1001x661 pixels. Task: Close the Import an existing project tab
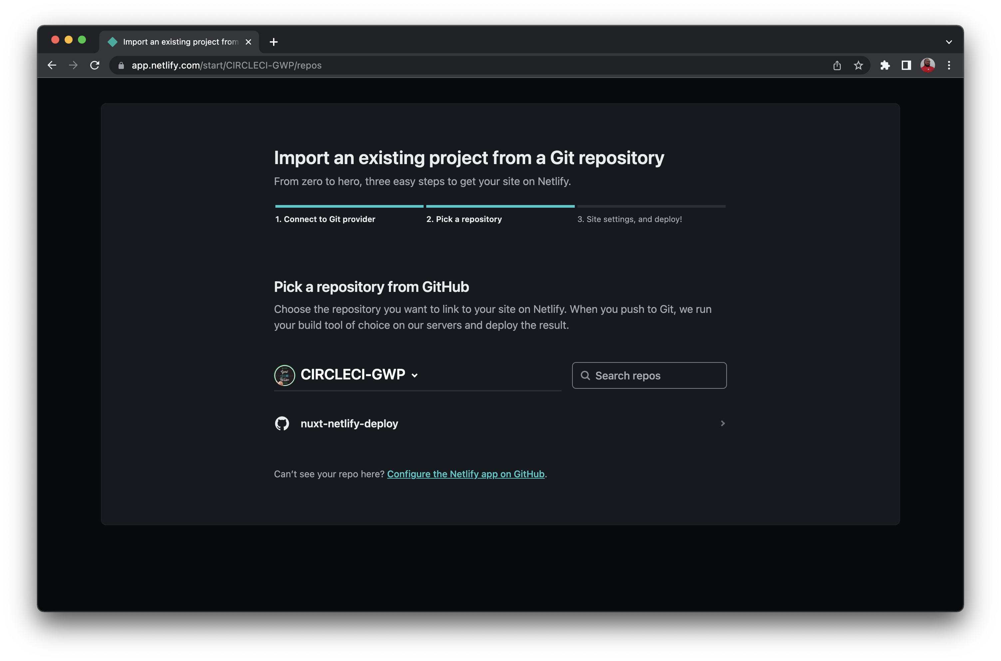point(248,42)
